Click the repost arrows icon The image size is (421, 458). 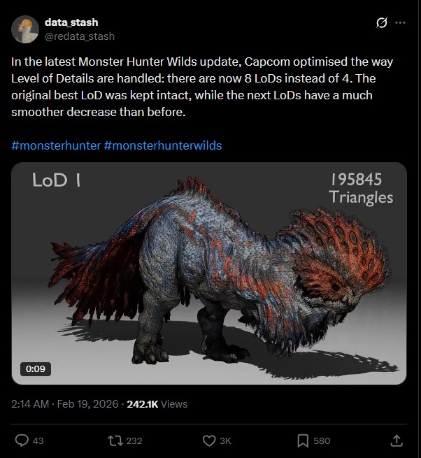[x=115, y=441]
